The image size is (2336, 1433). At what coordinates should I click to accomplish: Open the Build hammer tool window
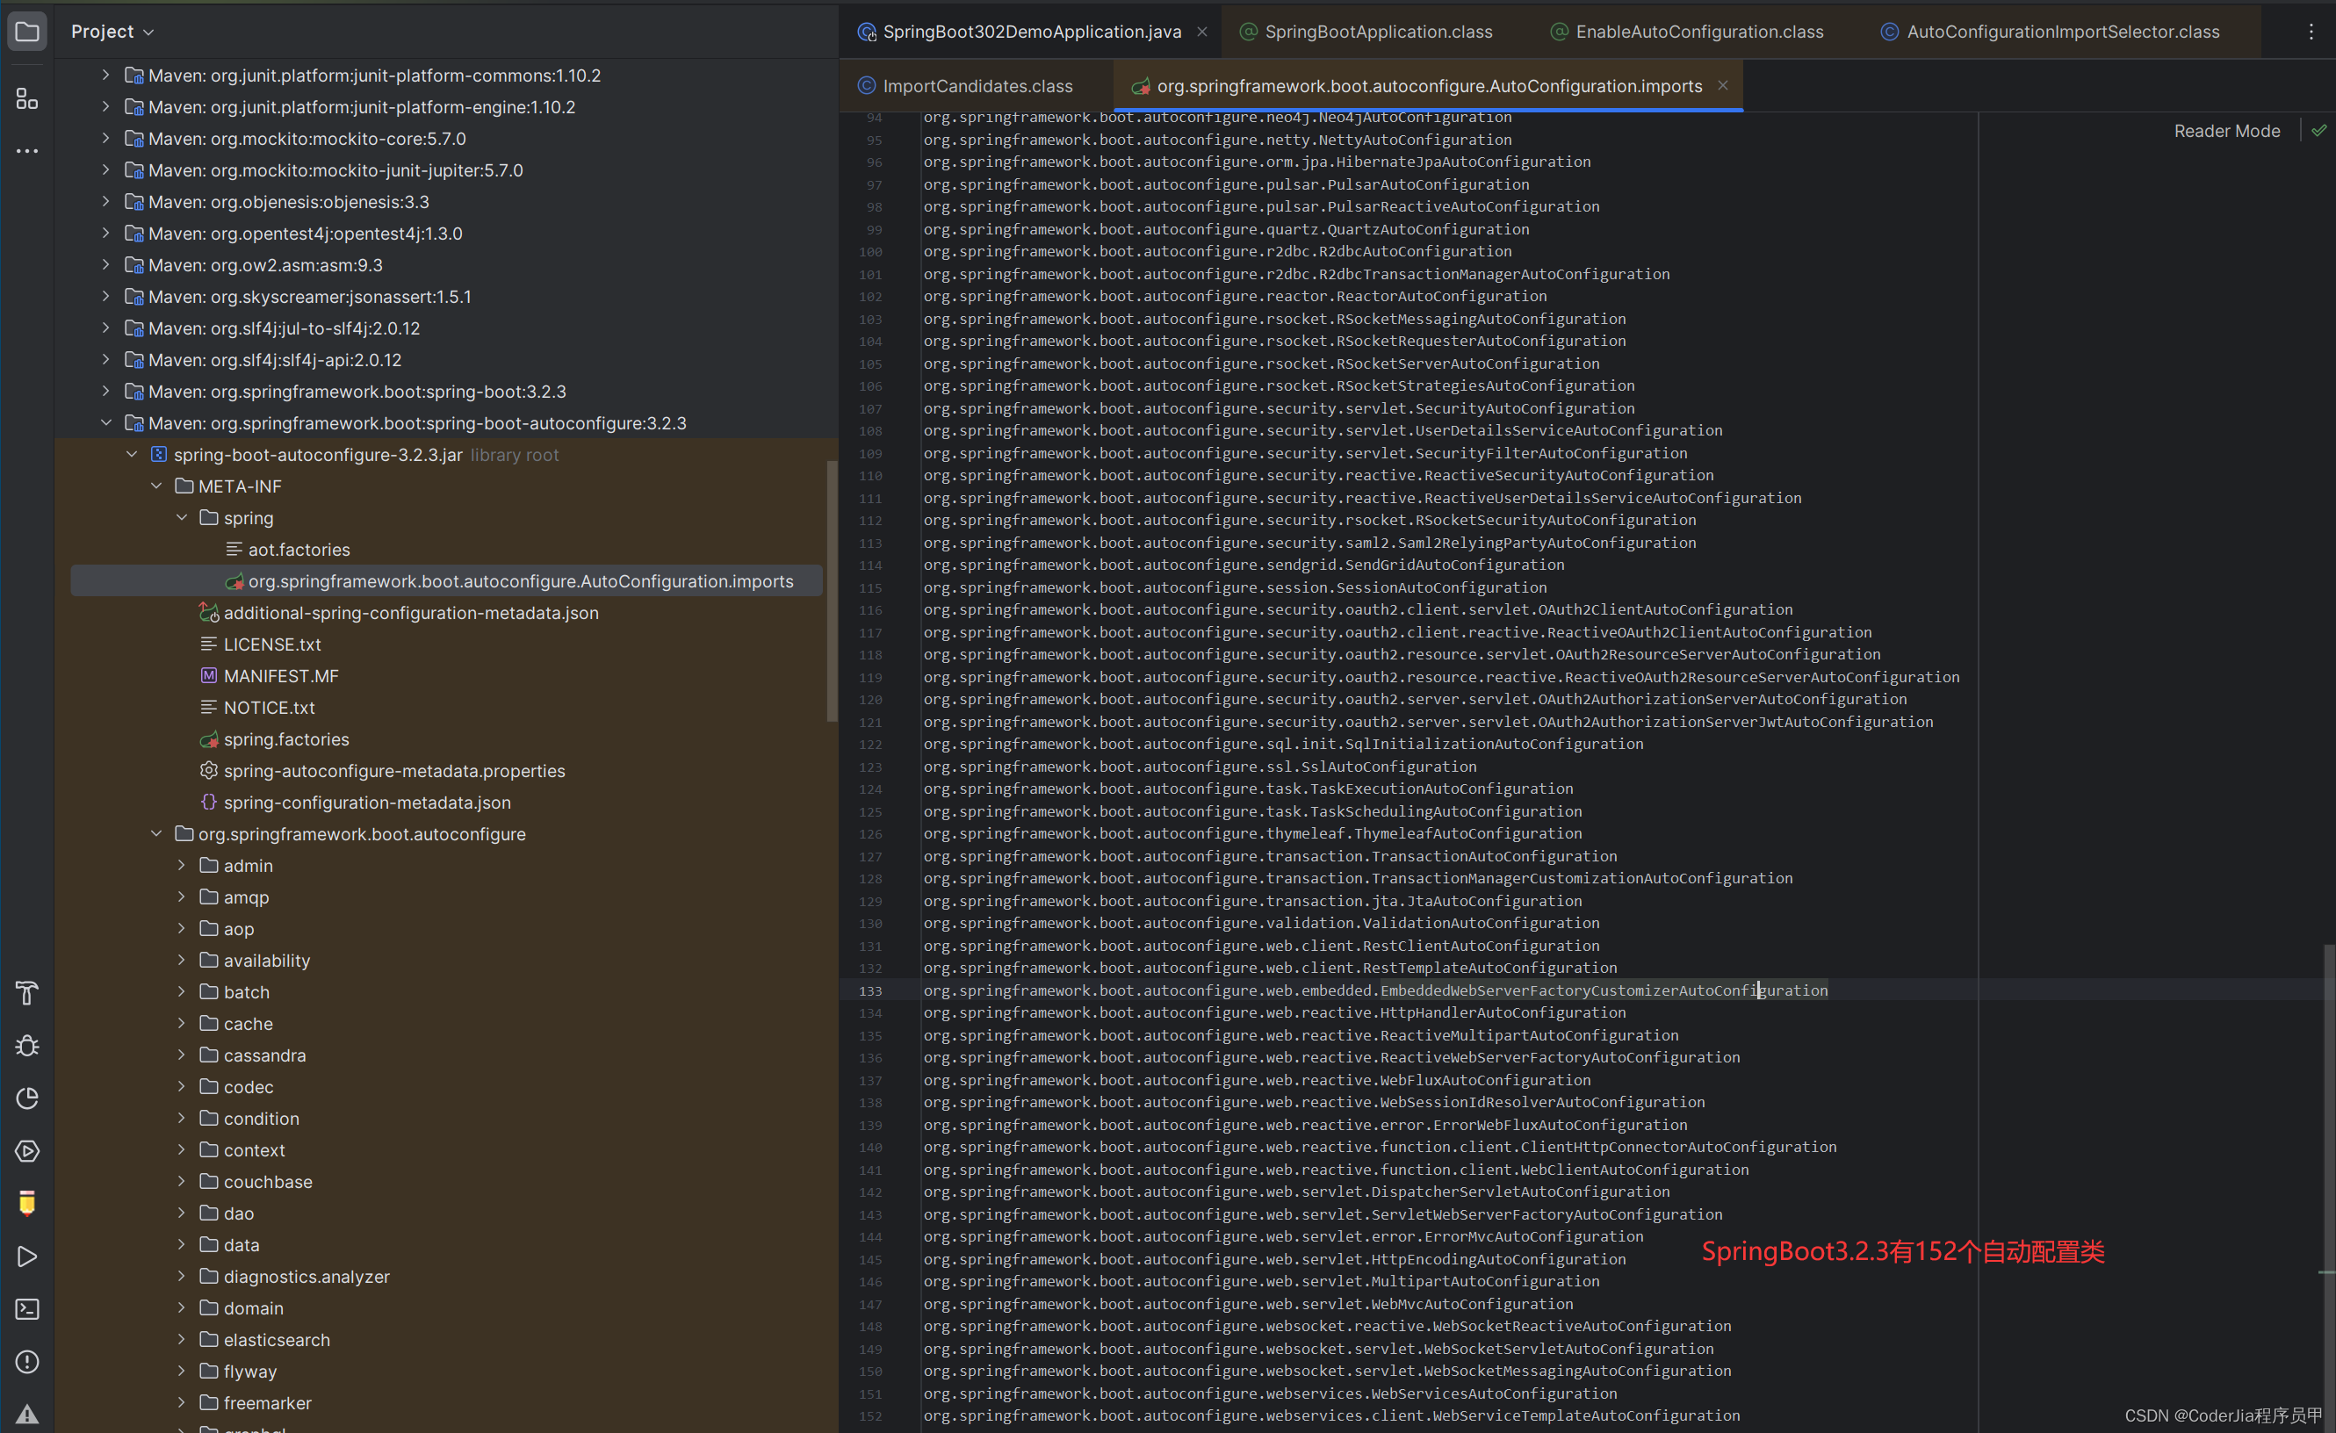(x=26, y=992)
